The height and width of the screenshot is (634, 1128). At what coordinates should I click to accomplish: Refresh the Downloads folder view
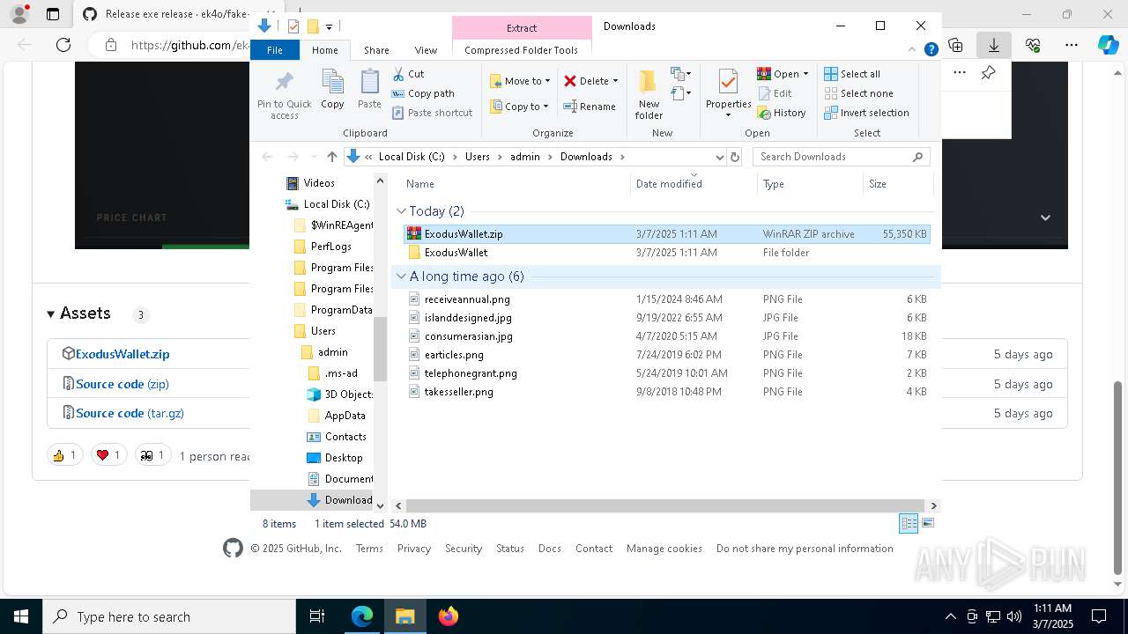[735, 157]
